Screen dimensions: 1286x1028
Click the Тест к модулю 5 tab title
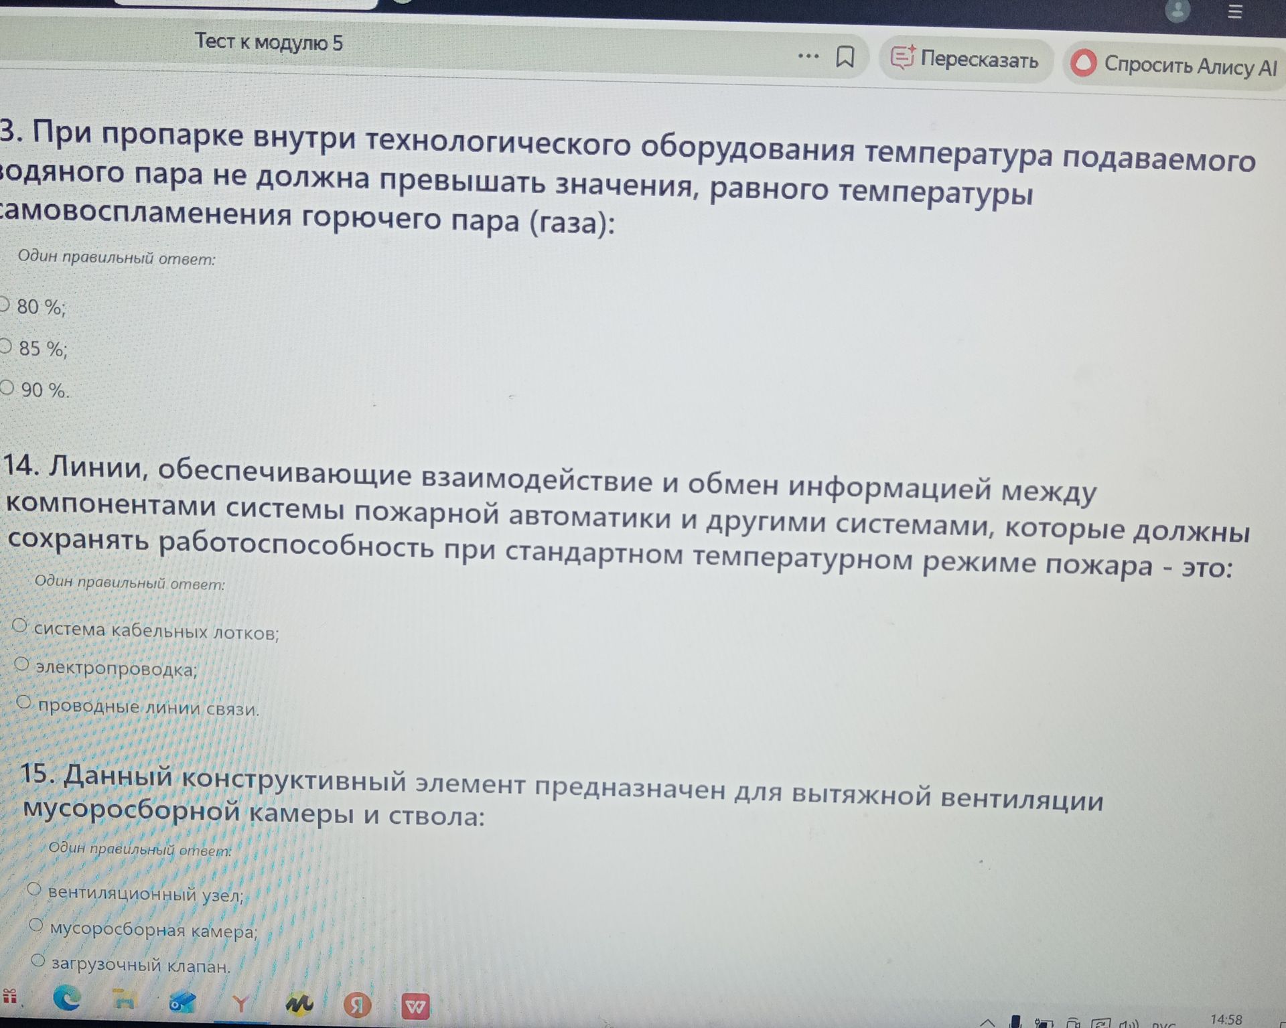[269, 42]
